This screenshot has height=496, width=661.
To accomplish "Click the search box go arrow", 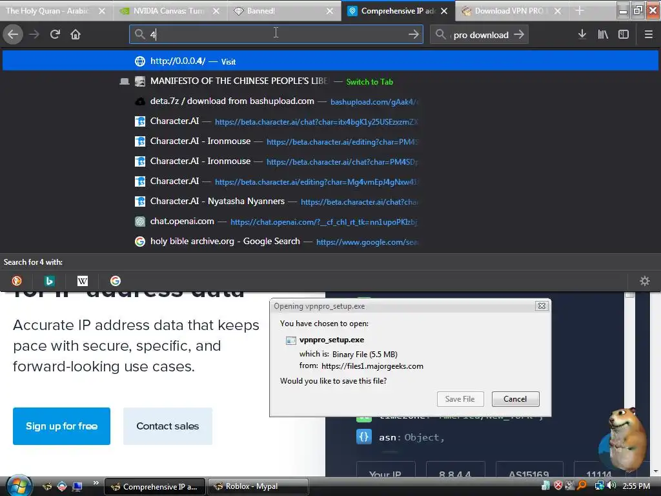I will 519,34.
